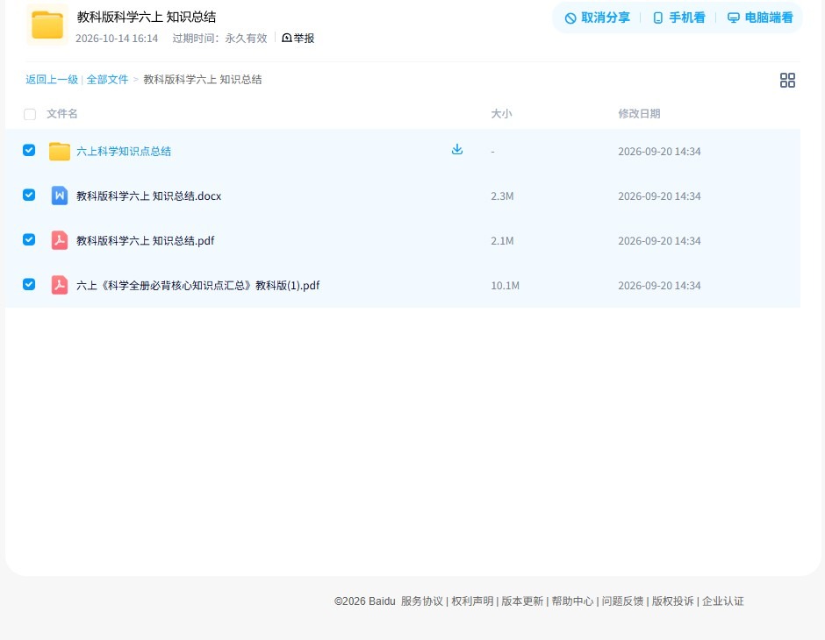The width and height of the screenshot is (825, 640).
Task: Click the share timestamp 2026-10-14 16:14
Action: click(117, 39)
